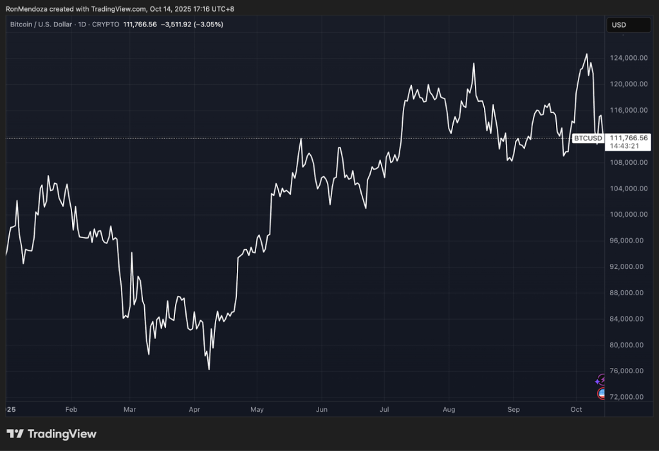
Task: Click the CRYPTO exchange label
Action: [107, 24]
